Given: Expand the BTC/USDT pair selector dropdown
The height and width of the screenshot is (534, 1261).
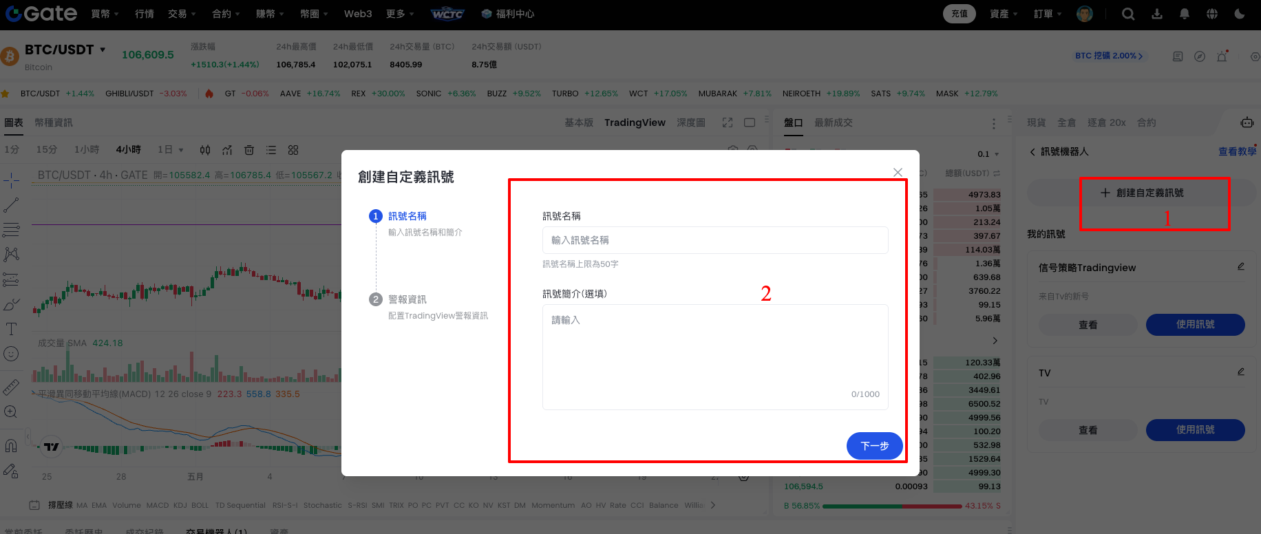Looking at the screenshot, I should [x=103, y=50].
